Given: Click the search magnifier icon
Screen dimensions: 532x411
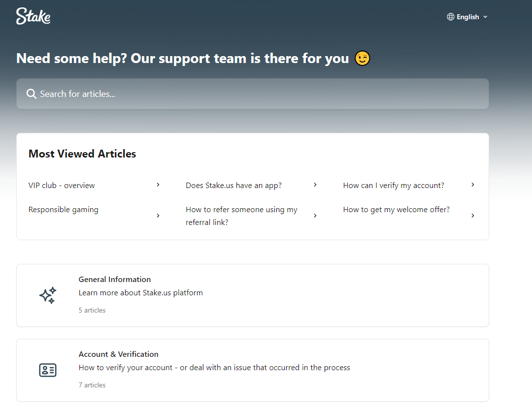Looking at the screenshot, I should point(31,94).
